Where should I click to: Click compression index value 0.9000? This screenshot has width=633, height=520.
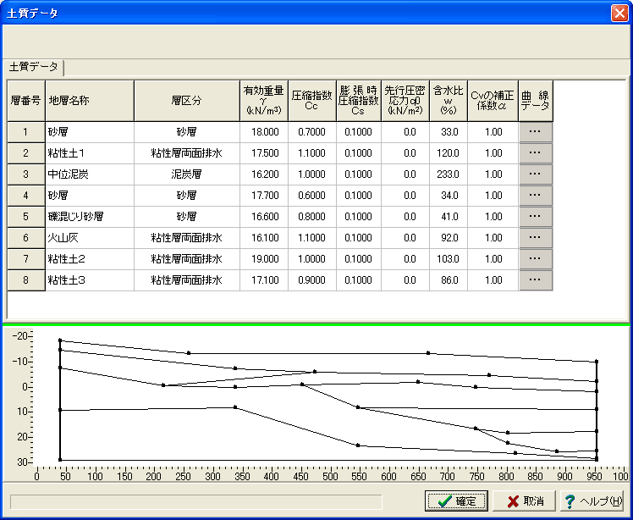tap(311, 280)
